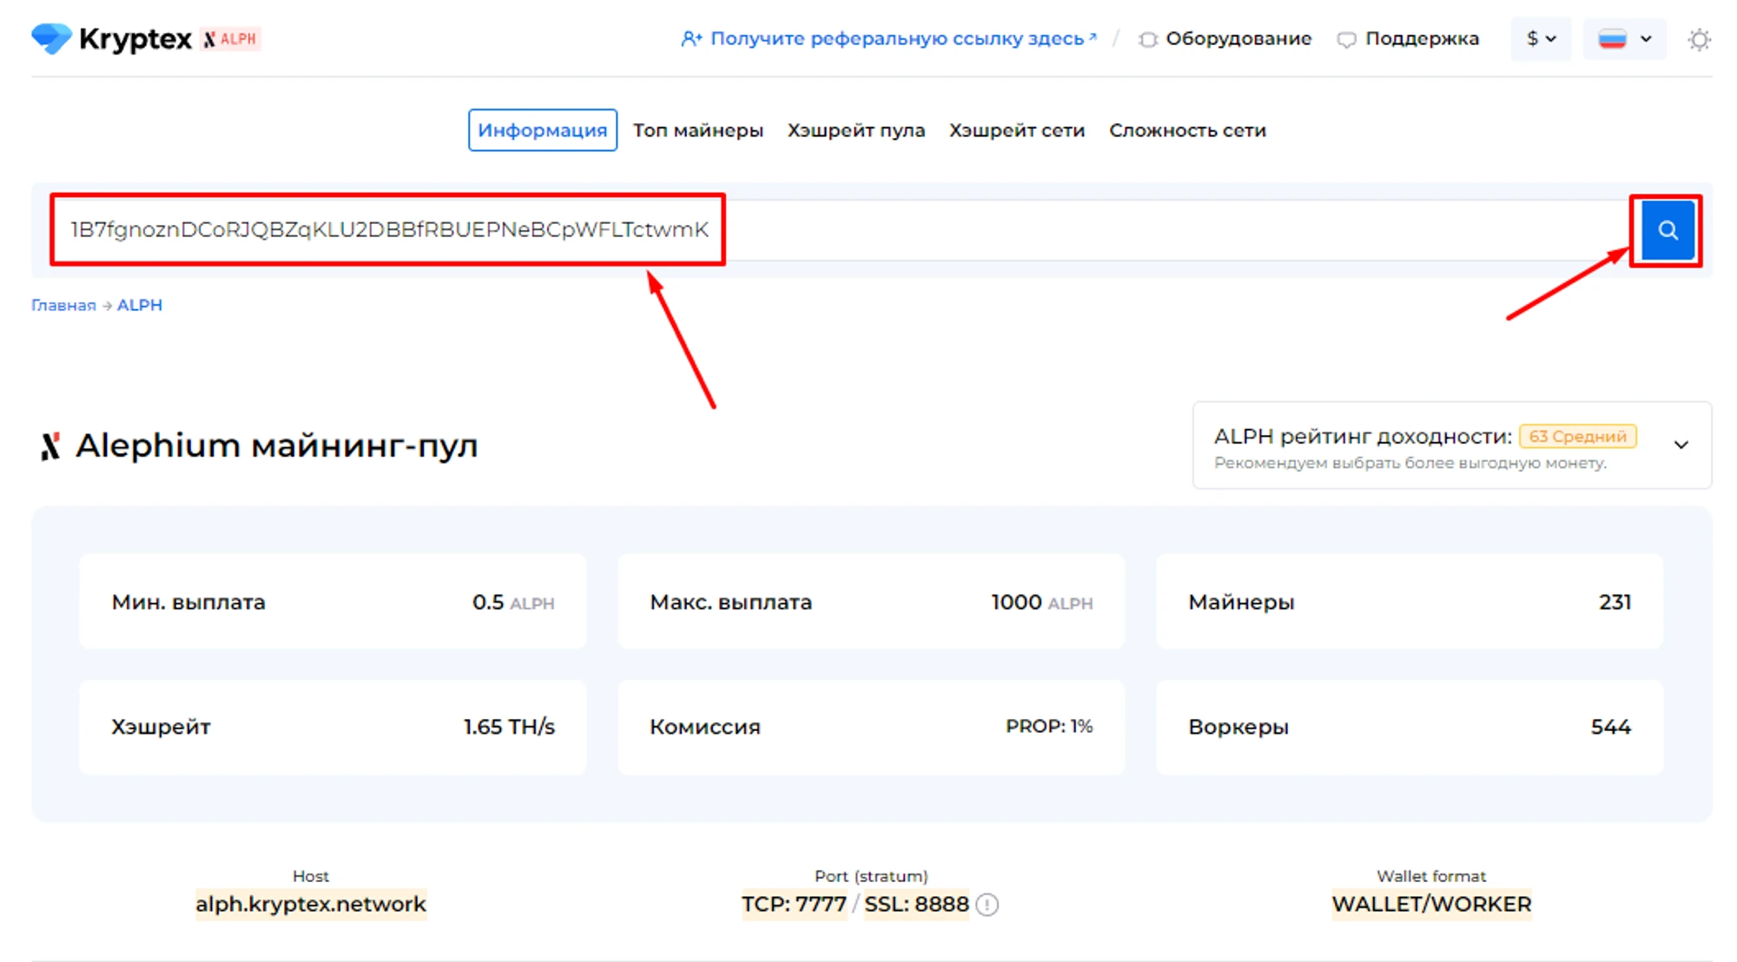The height and width of the screenshot is (962, 1737).
Task: Click the alph.kryptex.network host value
Action: 311,905
